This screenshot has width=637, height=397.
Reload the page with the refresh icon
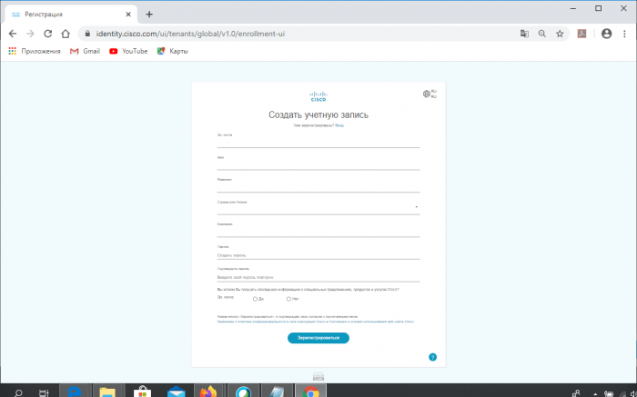coord(48,34)
